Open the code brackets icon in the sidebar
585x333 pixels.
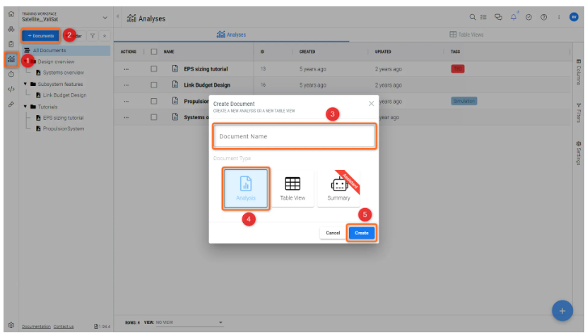11,89
